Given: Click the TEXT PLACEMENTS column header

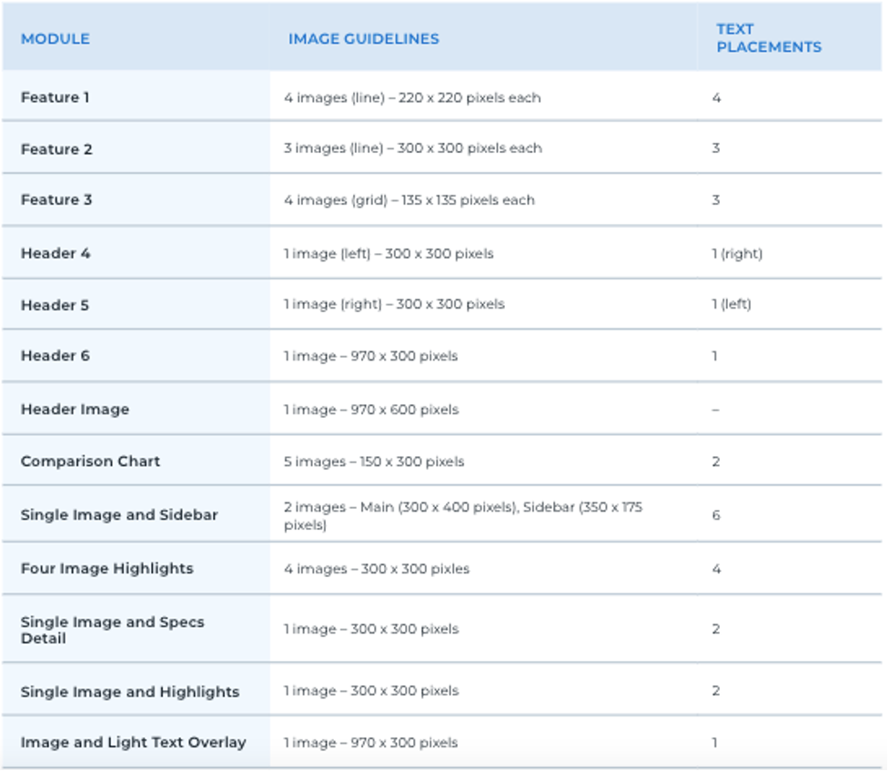Looking at the screenshot, I should pos(769,38).
